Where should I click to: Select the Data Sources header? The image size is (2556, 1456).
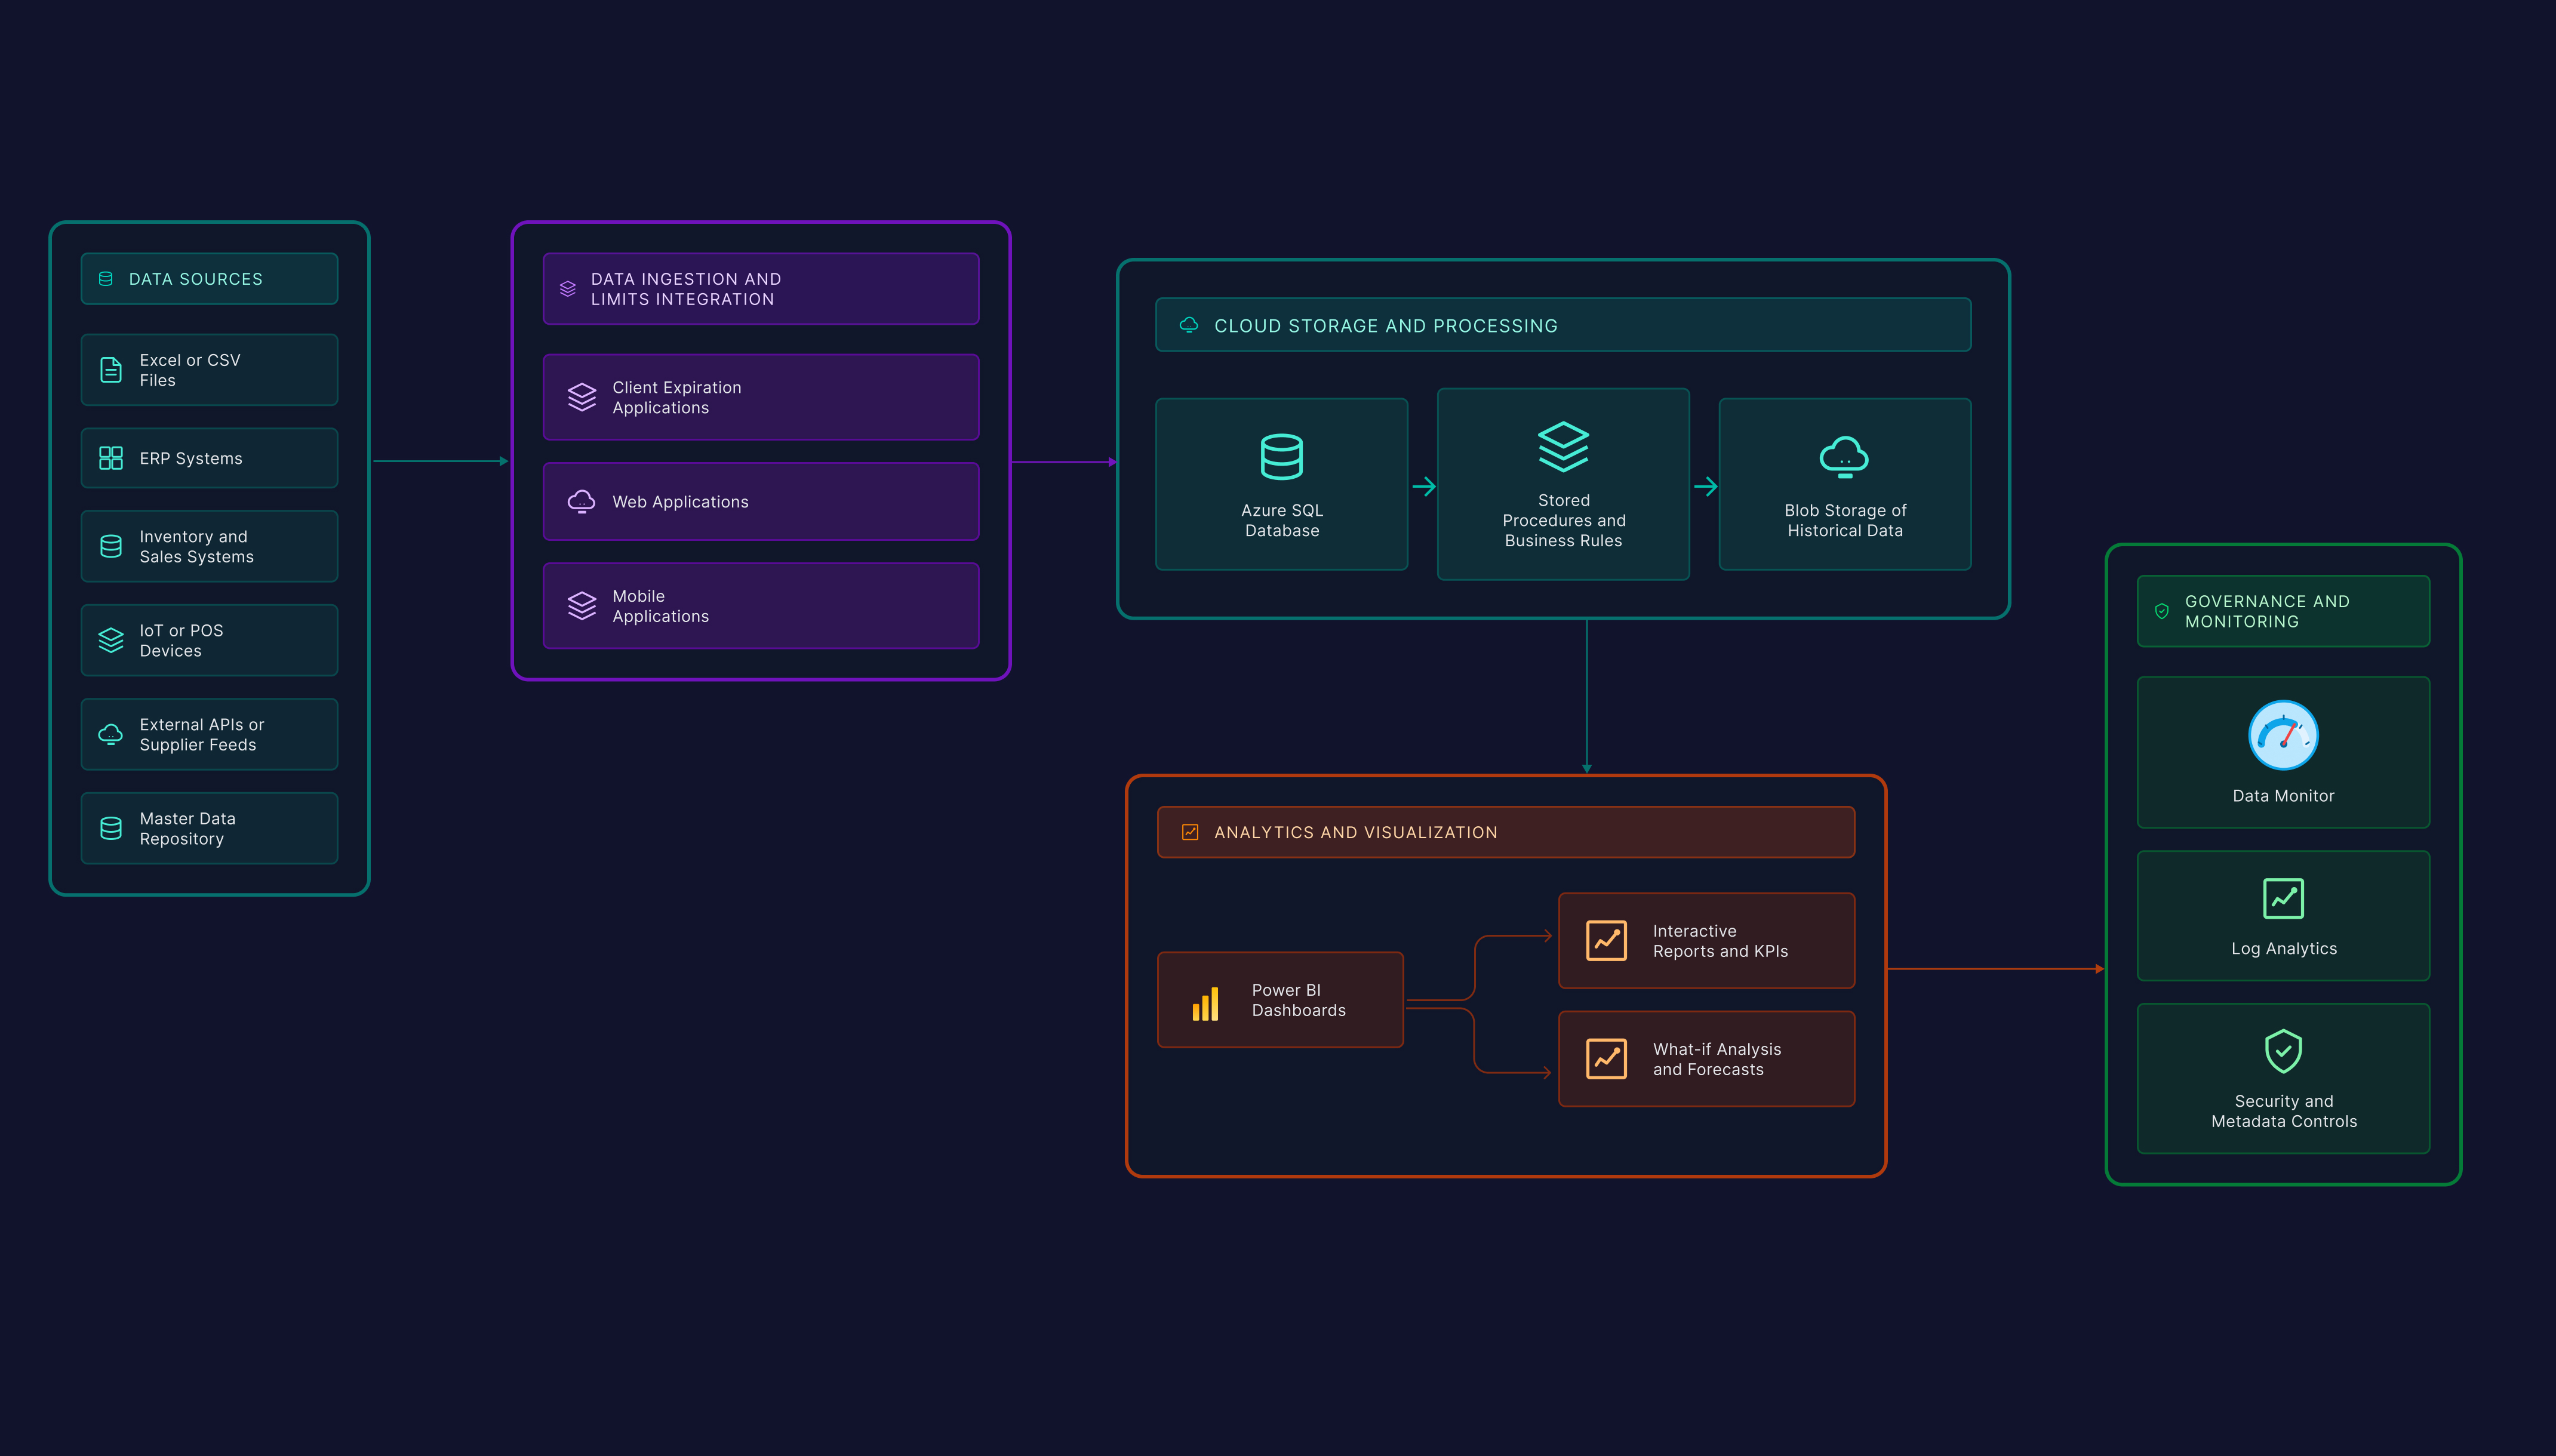pos(209,279)
